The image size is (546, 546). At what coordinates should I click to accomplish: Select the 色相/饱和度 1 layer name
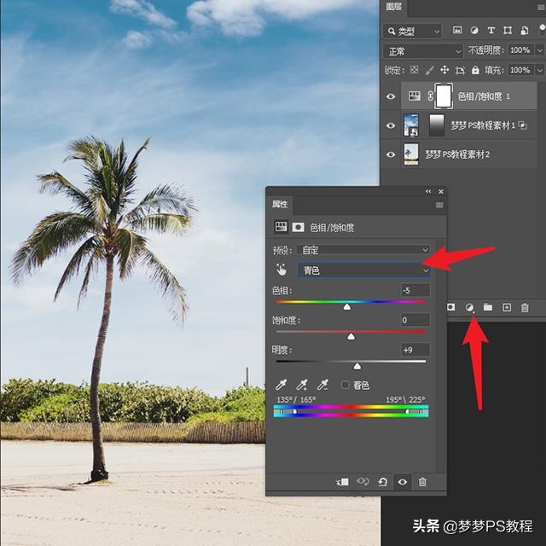(484, 96)
